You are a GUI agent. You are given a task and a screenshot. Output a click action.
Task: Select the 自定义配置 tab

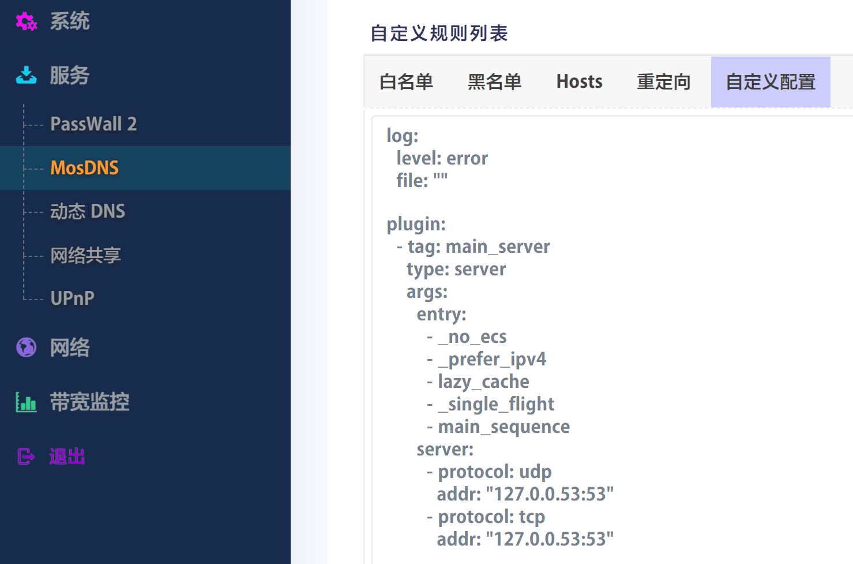coord(771,82)
